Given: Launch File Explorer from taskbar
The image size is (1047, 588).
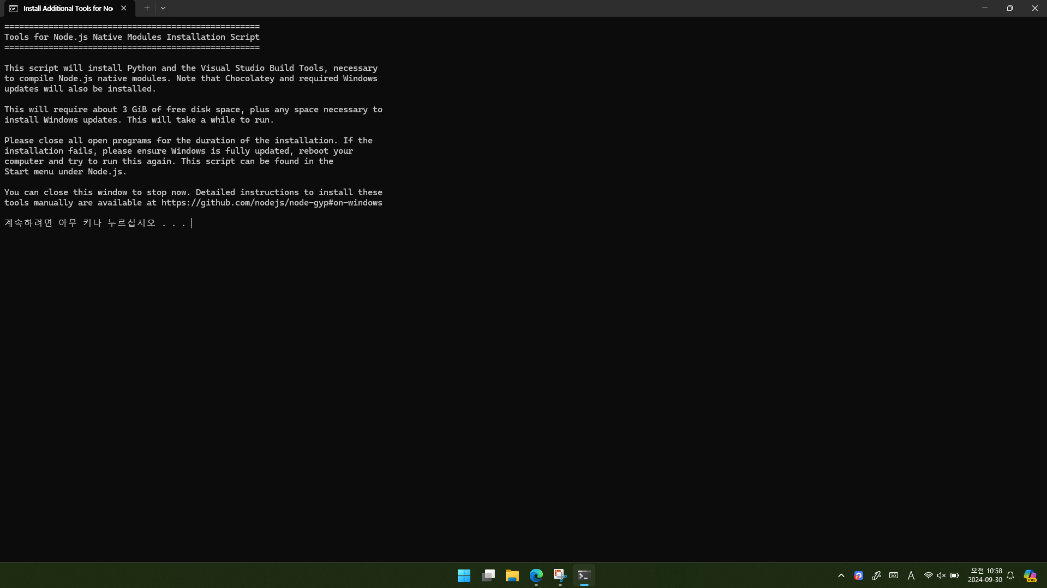Looking at the screenshot, I should click(x=512, y=575).
